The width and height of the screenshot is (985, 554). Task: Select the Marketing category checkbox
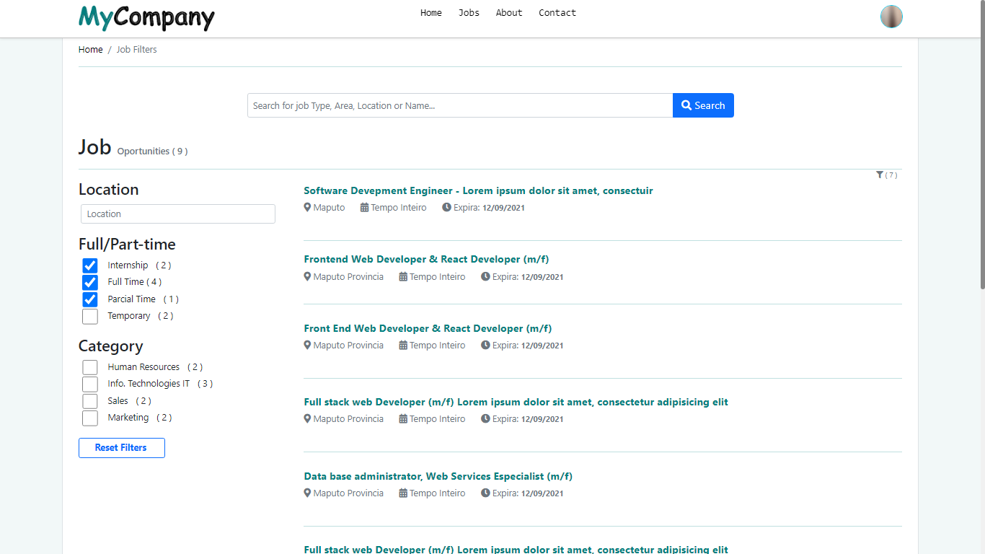point(90,418)
